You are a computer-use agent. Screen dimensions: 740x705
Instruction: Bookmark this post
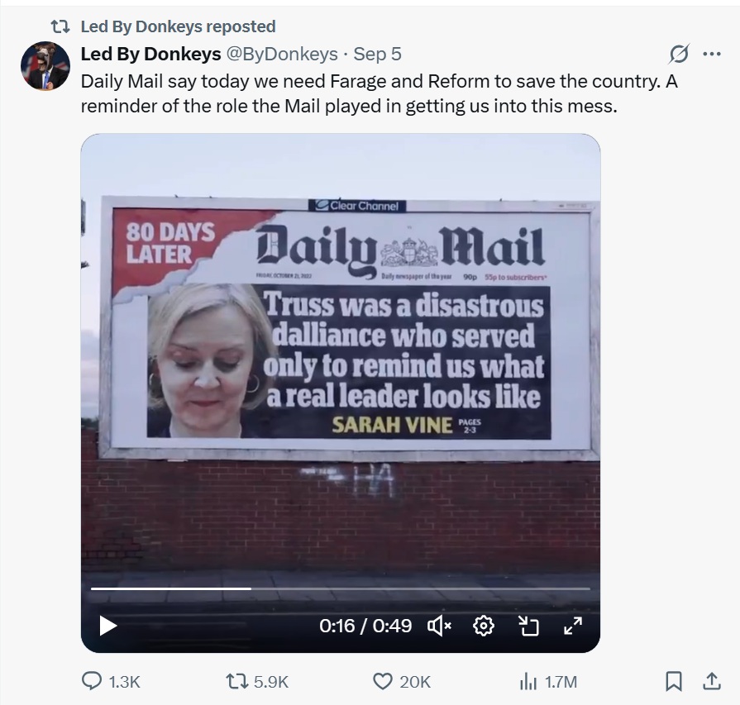pyautogui.click(x=674, y=681)
